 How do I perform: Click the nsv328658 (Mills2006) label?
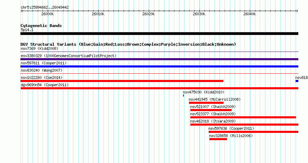pyautogui.click(x=231, y=136)
